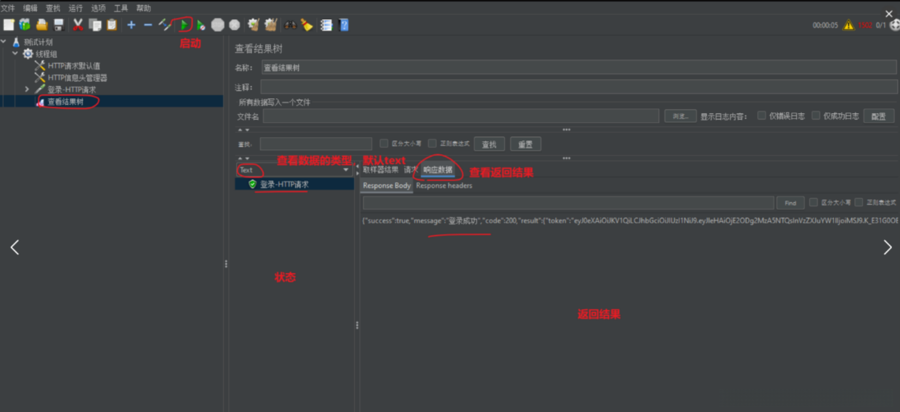Click the 注释 input field
The width and height of the screenshot is (900, 412).
coord(579,87)
